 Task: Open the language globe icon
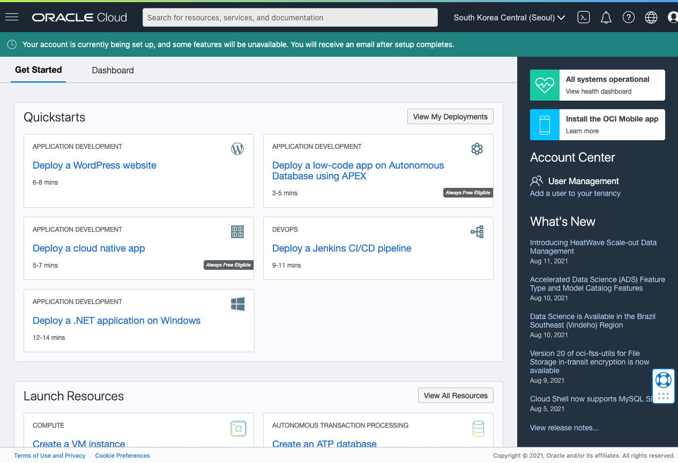pyautogui.click(x=651, y=17)
